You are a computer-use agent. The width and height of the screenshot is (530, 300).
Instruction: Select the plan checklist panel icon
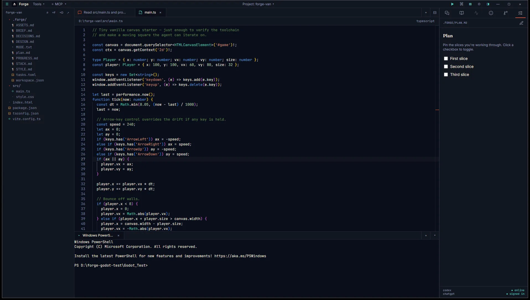coord(520,13)
